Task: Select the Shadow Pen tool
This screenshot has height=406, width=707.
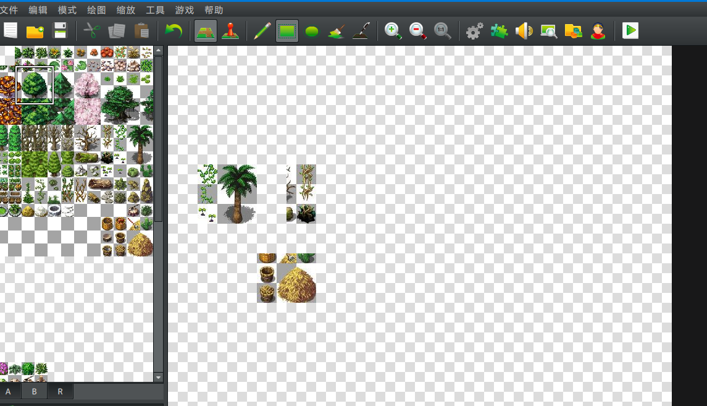Action: point(361,31)
